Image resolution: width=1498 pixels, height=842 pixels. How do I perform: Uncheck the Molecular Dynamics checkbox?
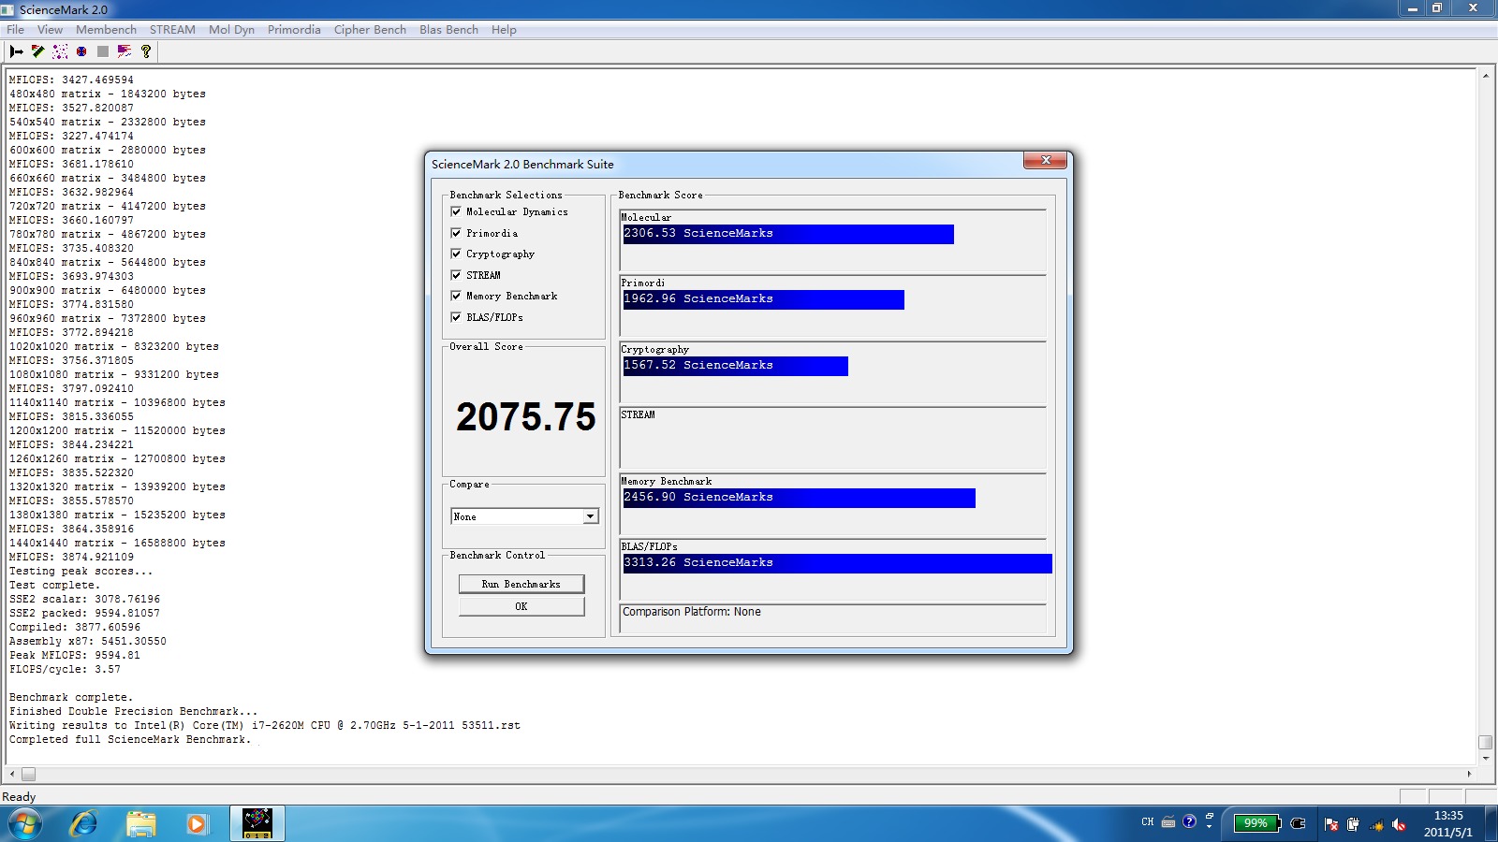tap(456, 211)
